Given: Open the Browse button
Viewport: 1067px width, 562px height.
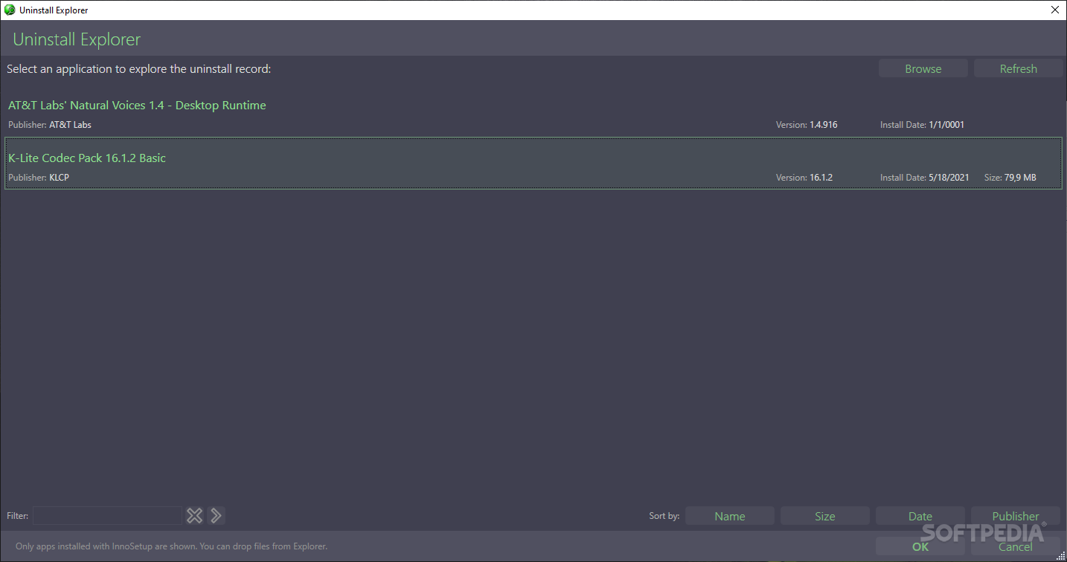Looking at the screenshot, I should 923,68.
